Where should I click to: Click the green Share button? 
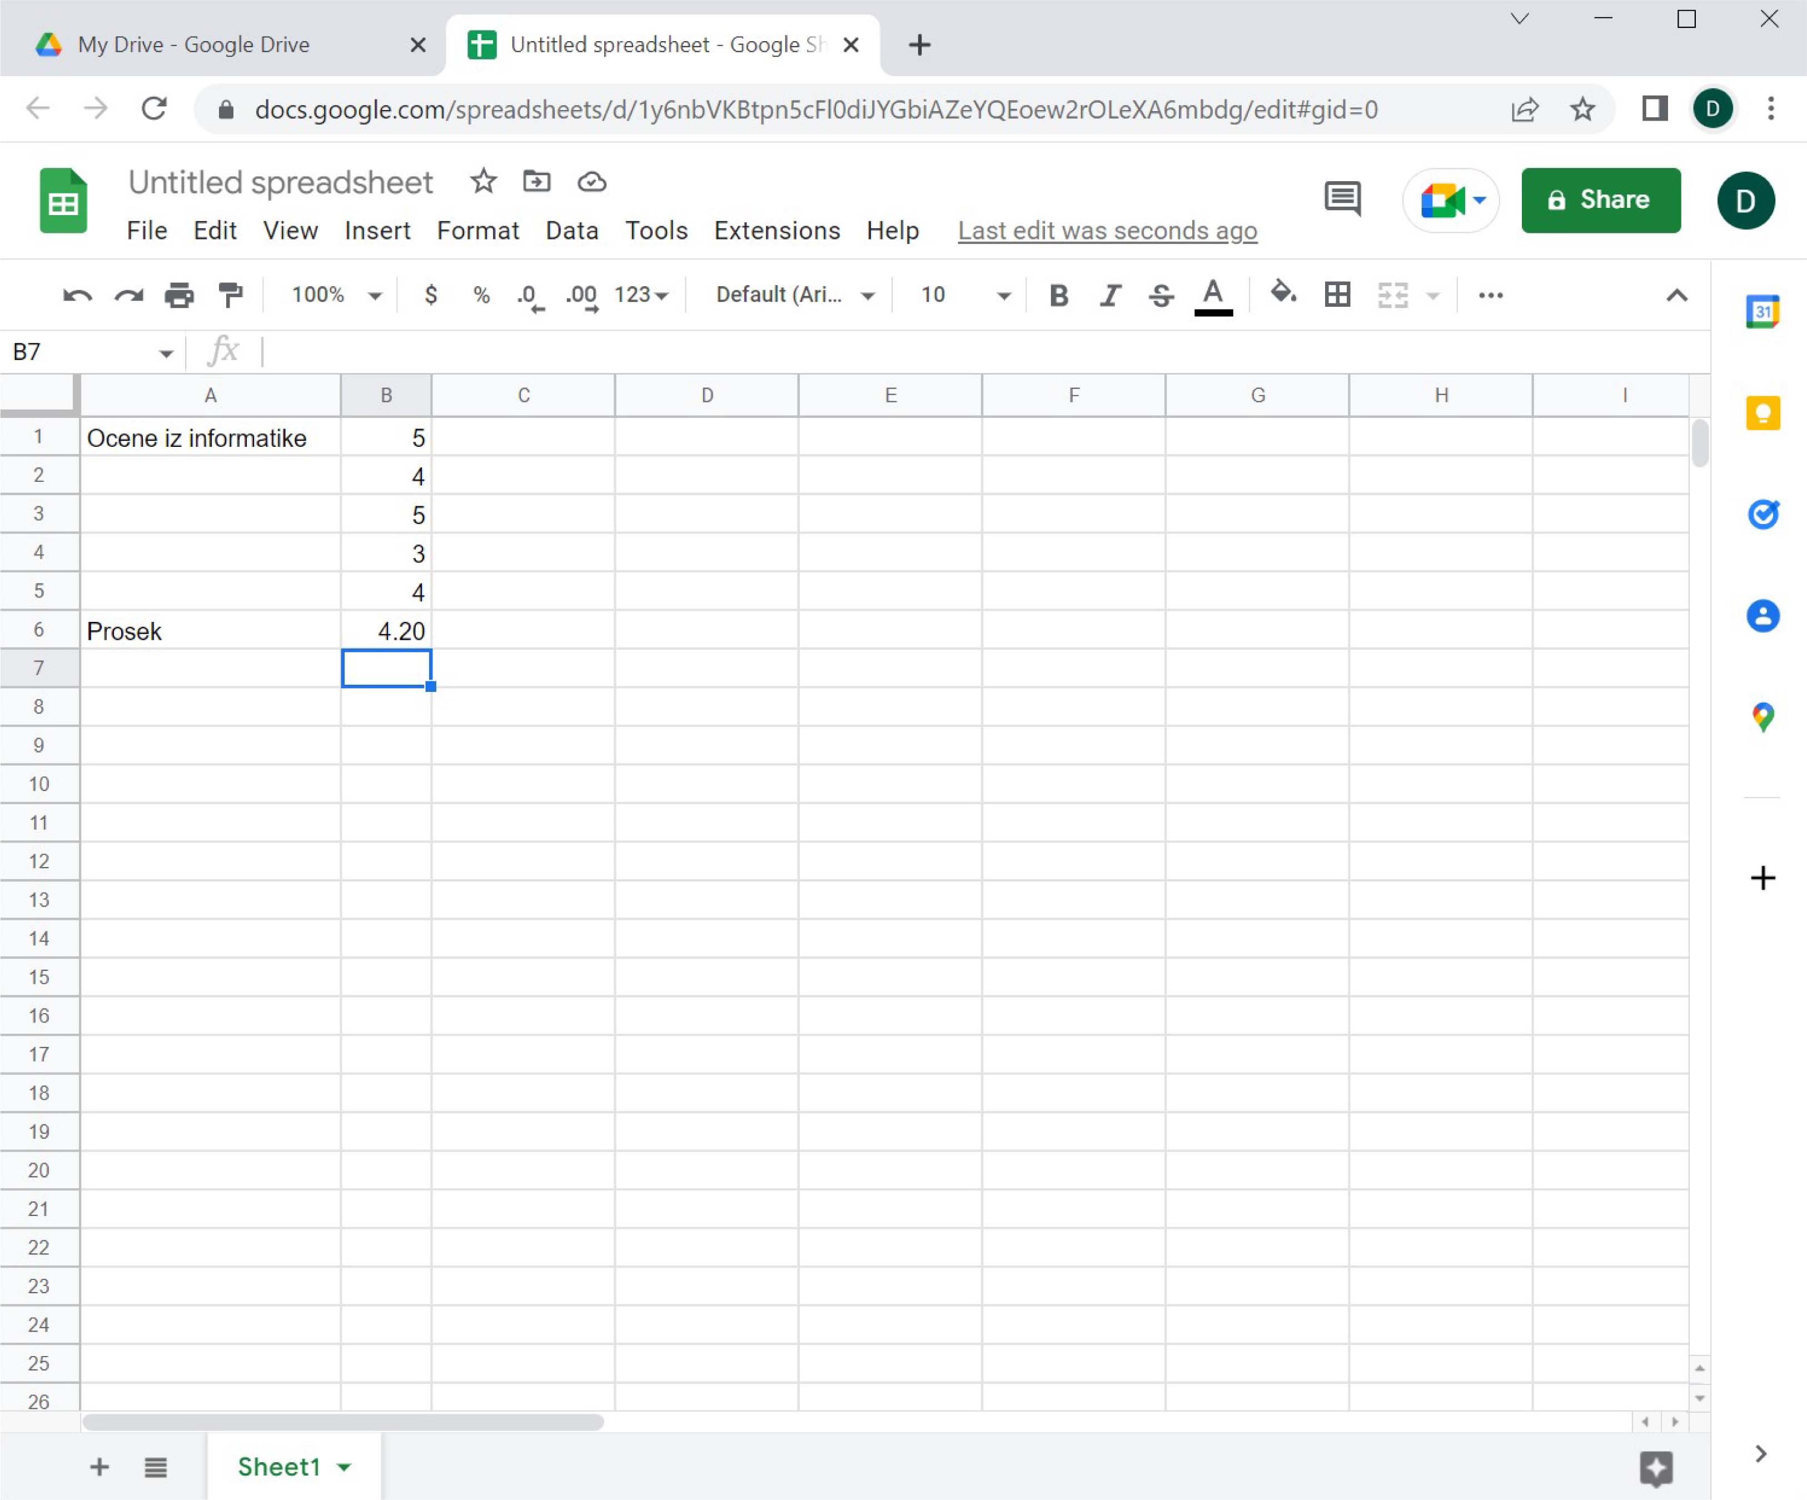1600,200
